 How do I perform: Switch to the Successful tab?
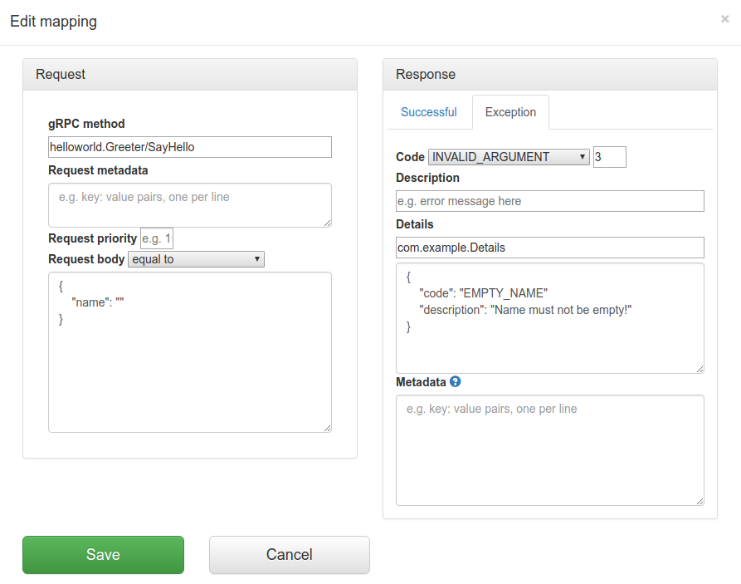tap(428, 111)
